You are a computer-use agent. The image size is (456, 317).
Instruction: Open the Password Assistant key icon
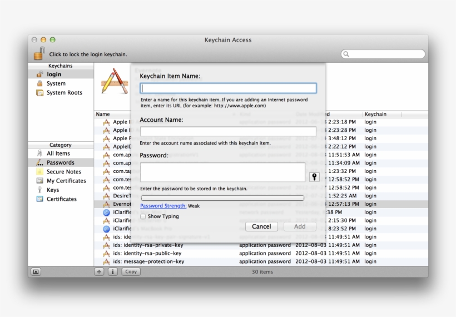click(x=314, y=177)
